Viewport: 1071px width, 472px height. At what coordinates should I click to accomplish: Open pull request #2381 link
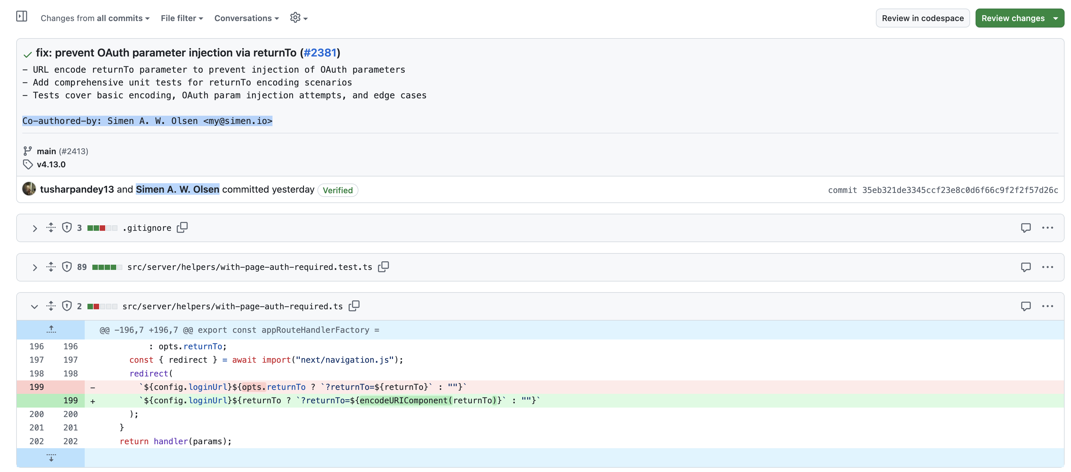(x=320, y=53)
